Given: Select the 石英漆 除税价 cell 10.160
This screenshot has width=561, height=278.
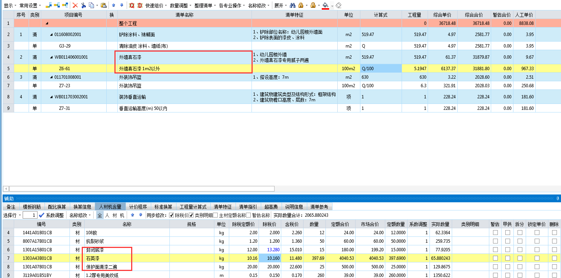Looking at the screenshot, I should (270, 258).
